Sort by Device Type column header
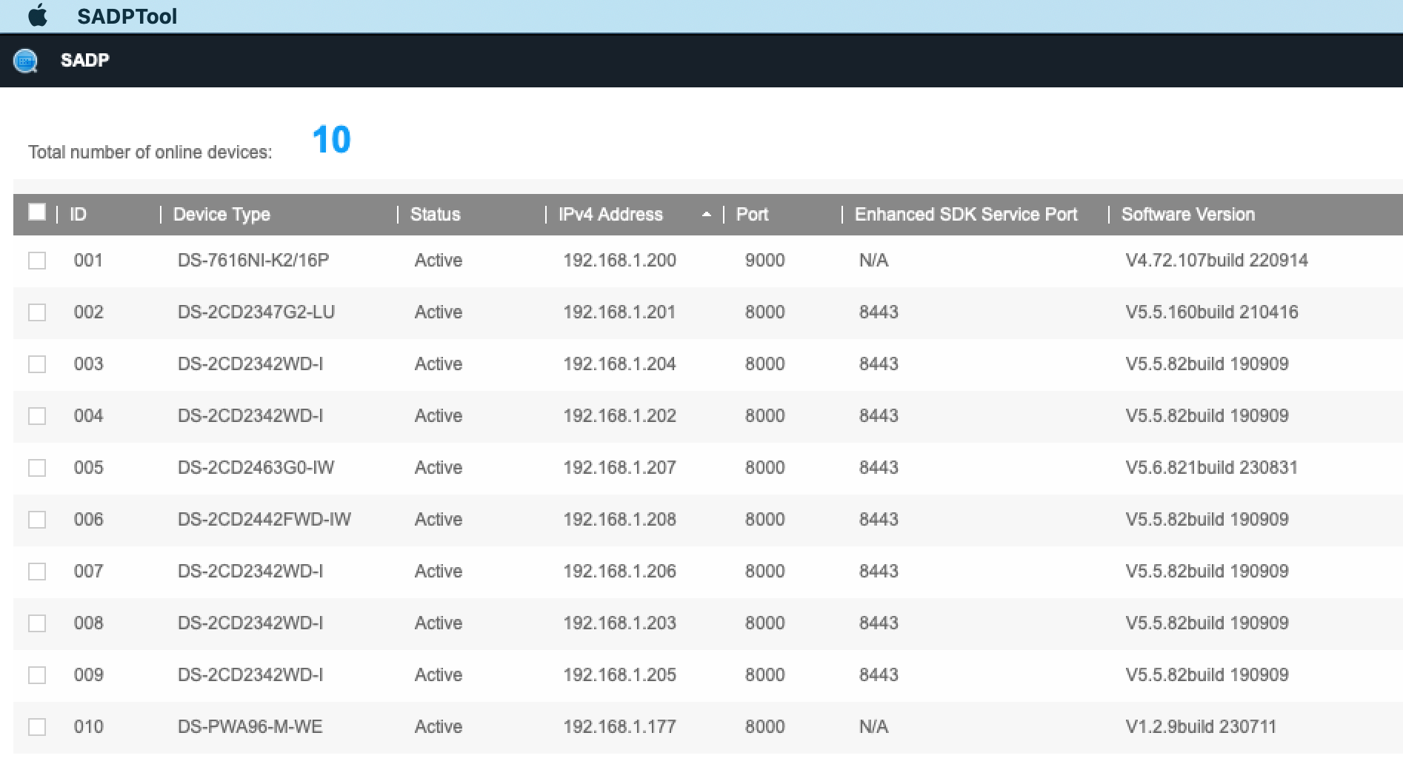Screen dimensions: 1403x767 click(x=221, y=215)
